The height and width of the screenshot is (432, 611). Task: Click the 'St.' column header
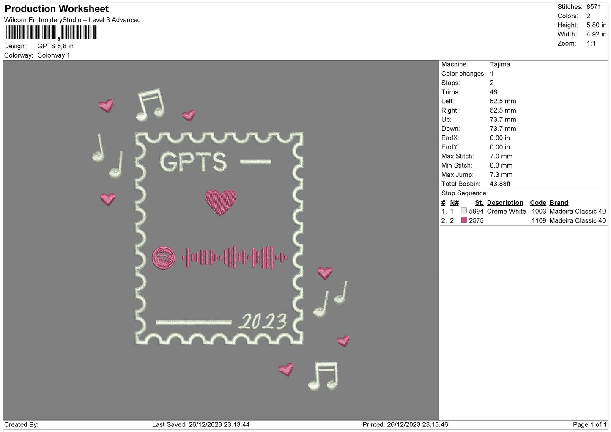(x=479, y=203)
